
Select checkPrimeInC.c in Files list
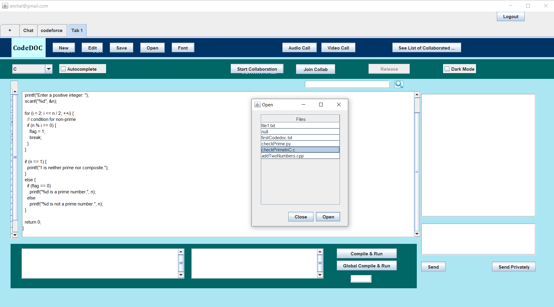pos(300,150)
